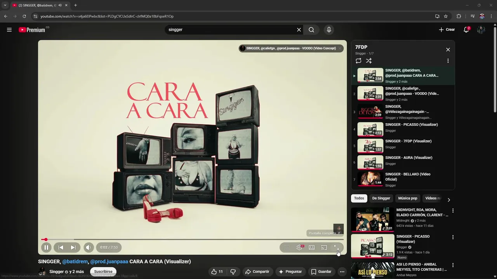497x279 pixels.
Task: Clear the search box with the X
Action: point(299,29)
